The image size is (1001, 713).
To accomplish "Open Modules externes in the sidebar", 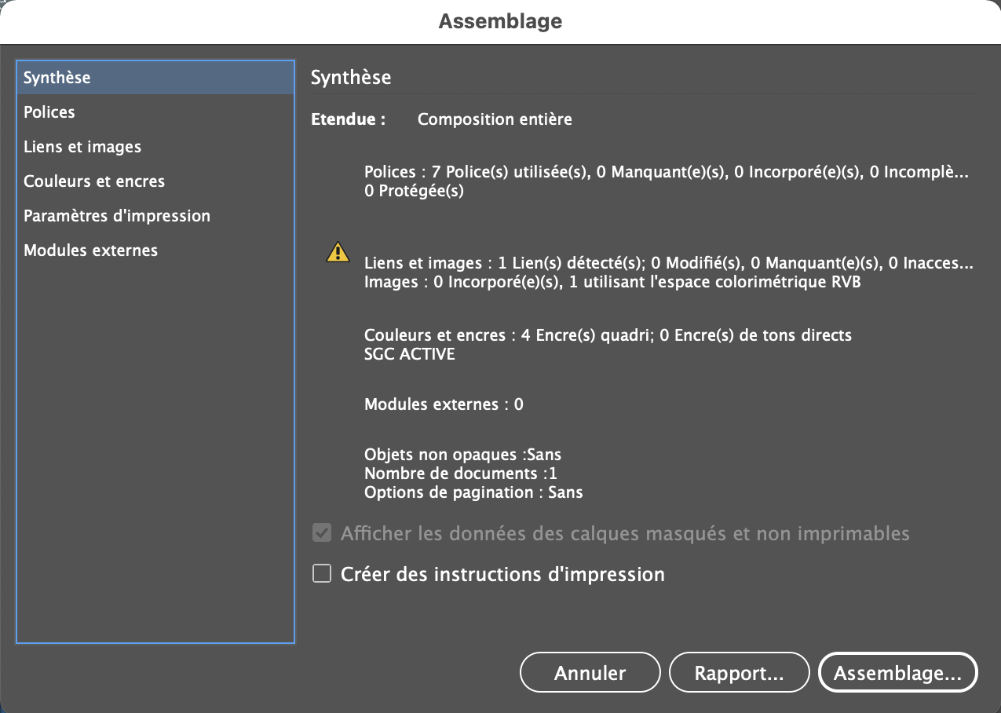I will [x=90, y=250].
